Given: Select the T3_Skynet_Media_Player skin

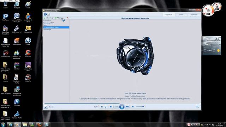Looking at the screenshot, I should [x=56, y=28].
